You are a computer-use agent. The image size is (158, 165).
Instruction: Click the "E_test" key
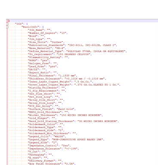coord(34,158)
